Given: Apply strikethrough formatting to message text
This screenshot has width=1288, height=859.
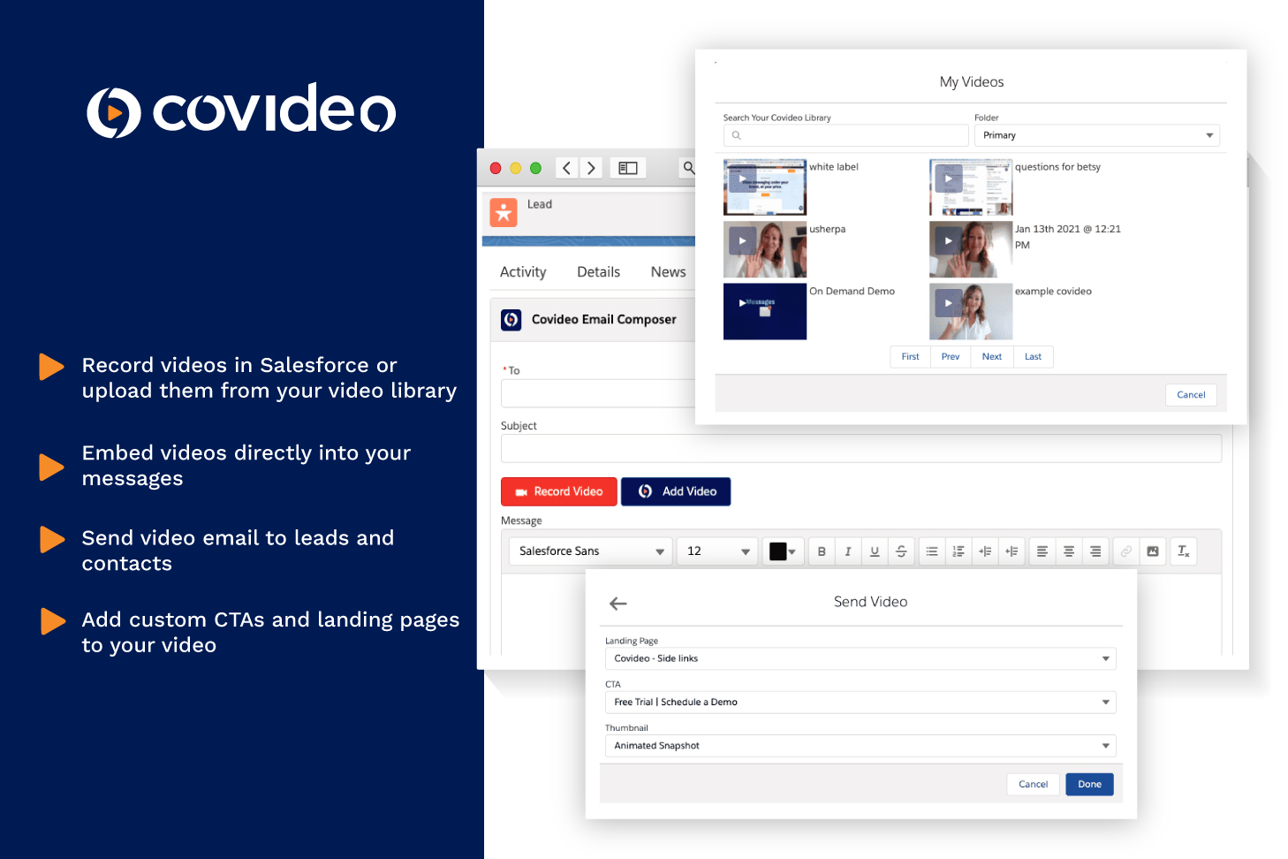Looking at the screenshot, I should pos(901,551).
